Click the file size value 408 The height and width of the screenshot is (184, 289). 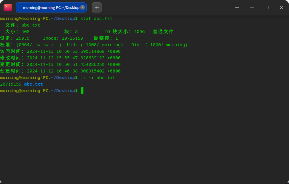pyautogui.click(x=25, y=32)
